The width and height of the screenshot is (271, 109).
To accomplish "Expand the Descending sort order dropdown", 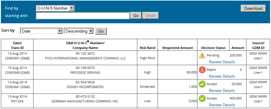I will [x=79, y=31].
